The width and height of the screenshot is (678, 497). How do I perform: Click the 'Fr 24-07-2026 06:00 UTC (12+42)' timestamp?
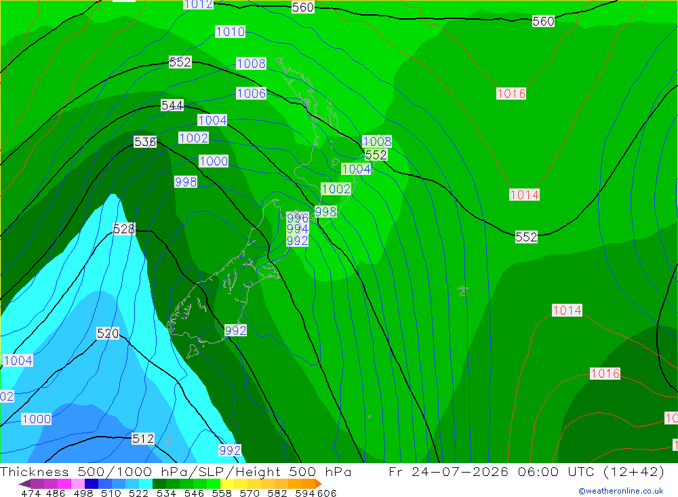click(526, 471)
